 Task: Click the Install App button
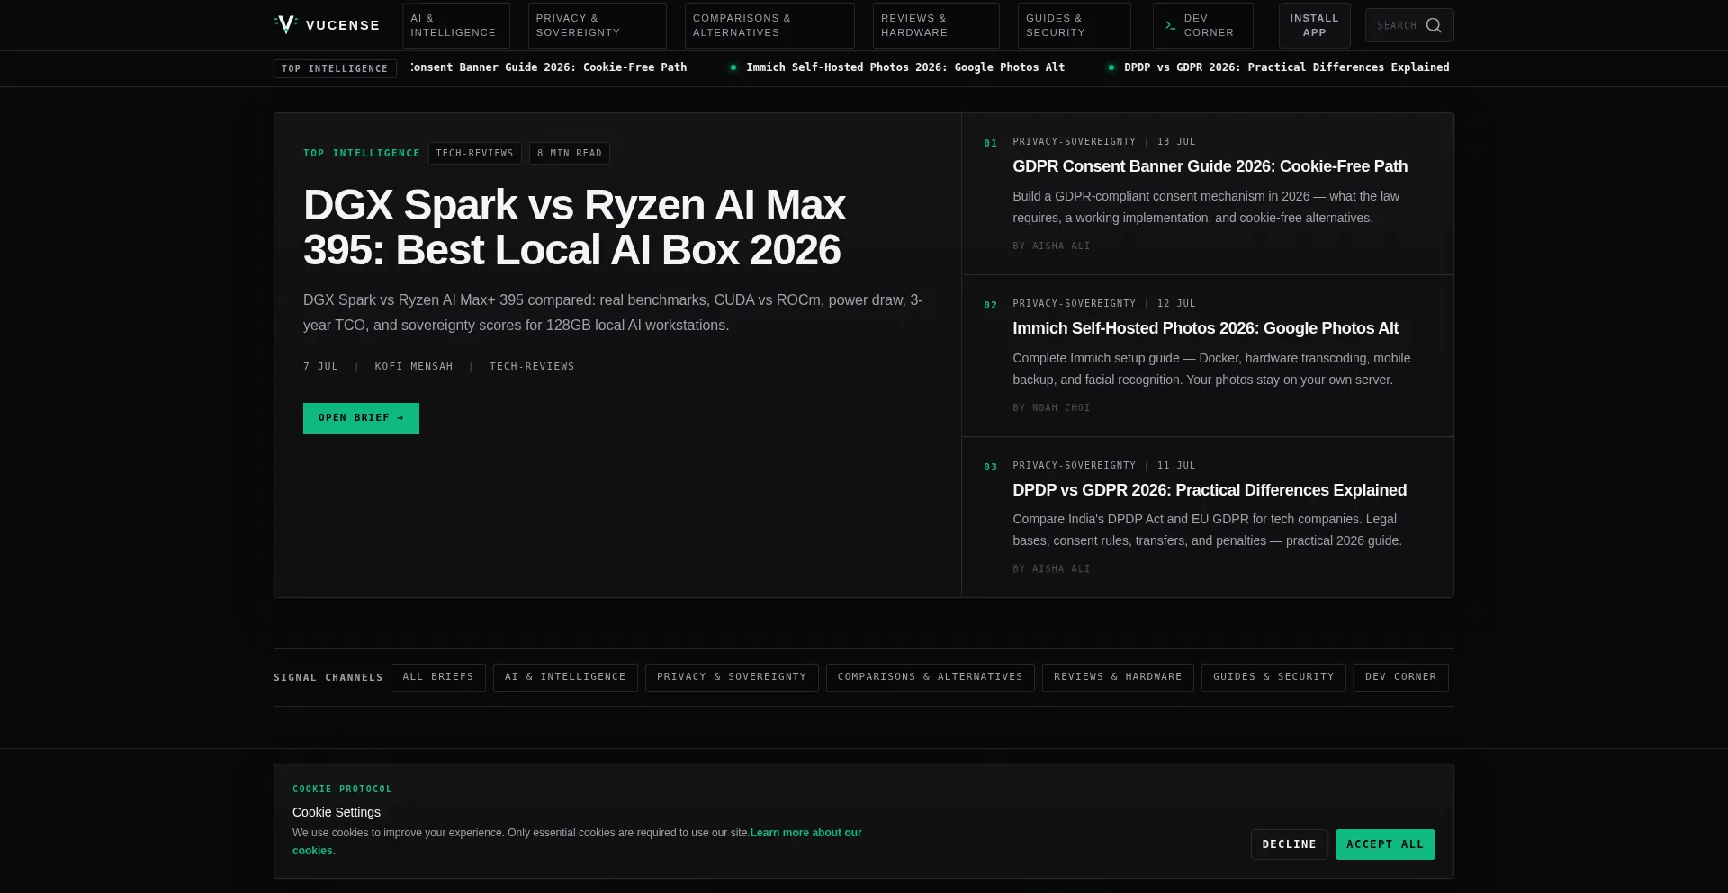1314,25
